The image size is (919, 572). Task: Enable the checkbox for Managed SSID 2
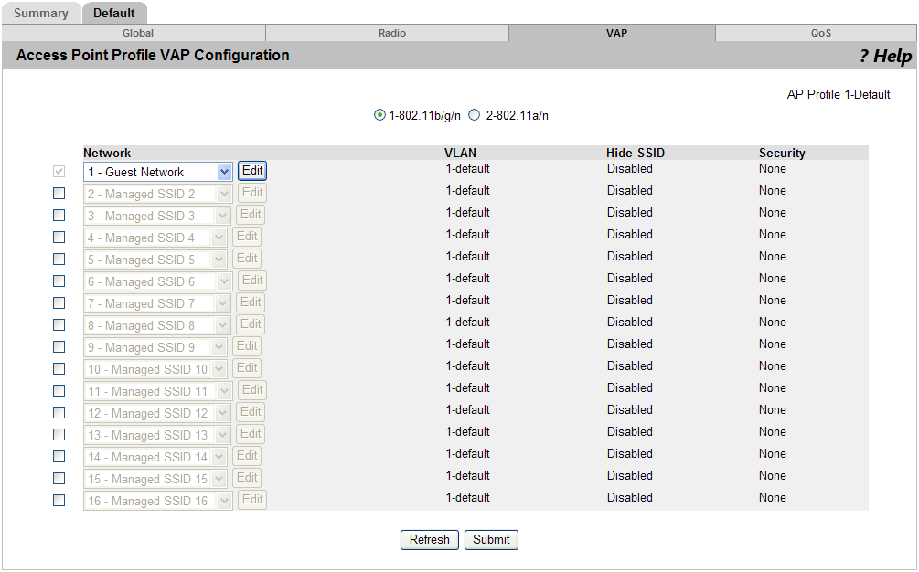pos(59,193)
